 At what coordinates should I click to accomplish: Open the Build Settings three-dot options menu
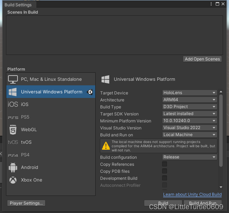pyautogui.click(x=211, y=4)
